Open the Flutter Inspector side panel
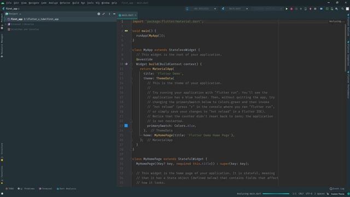The image size is (350, 197). (x=348, y=53)
